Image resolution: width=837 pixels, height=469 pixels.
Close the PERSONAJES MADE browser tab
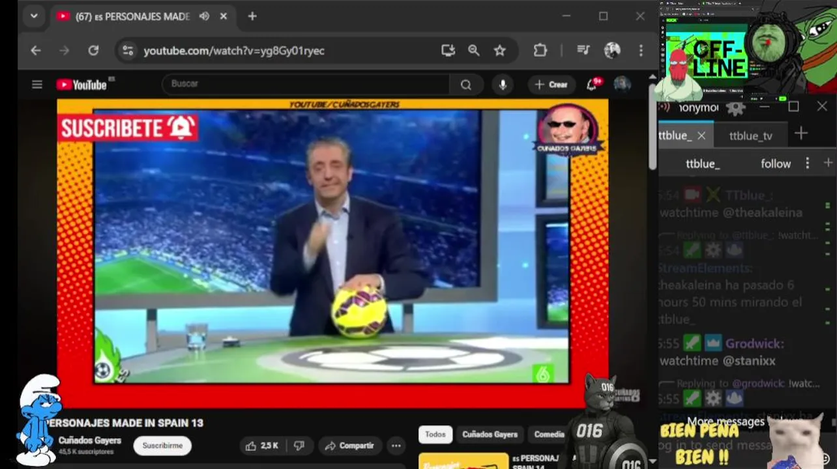[x=224, y=16]
